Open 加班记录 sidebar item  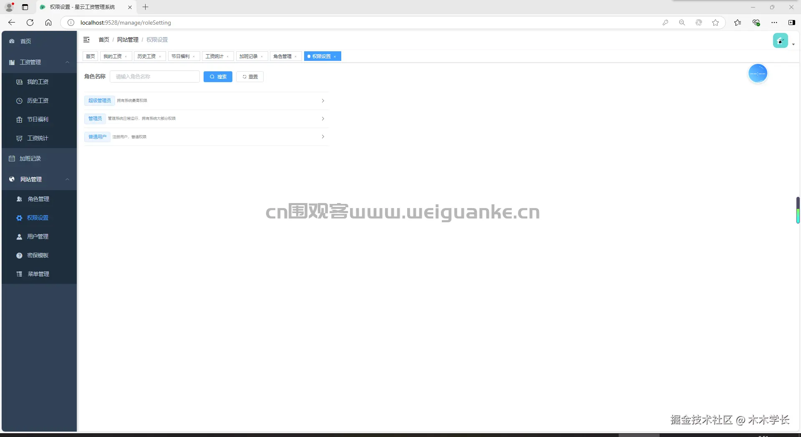click(x=39, y=158)
